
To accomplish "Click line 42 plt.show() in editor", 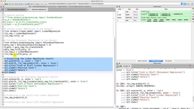I will (10, 72).
